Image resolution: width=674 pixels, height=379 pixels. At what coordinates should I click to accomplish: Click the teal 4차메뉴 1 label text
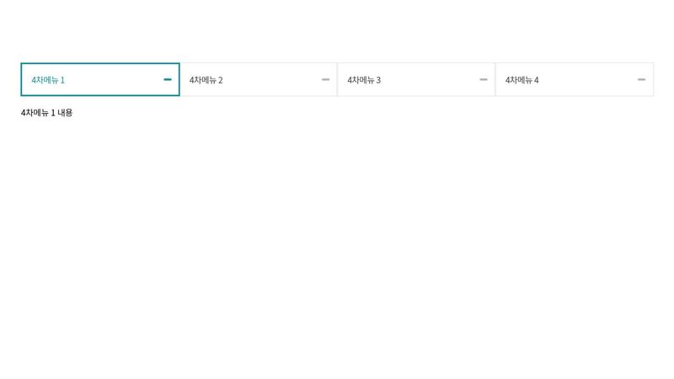click(48, 80)
